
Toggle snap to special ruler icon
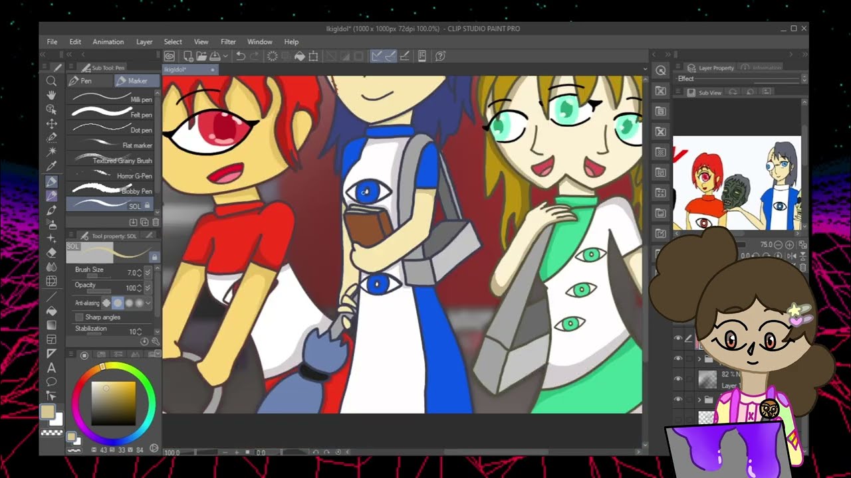coord(390,56)
